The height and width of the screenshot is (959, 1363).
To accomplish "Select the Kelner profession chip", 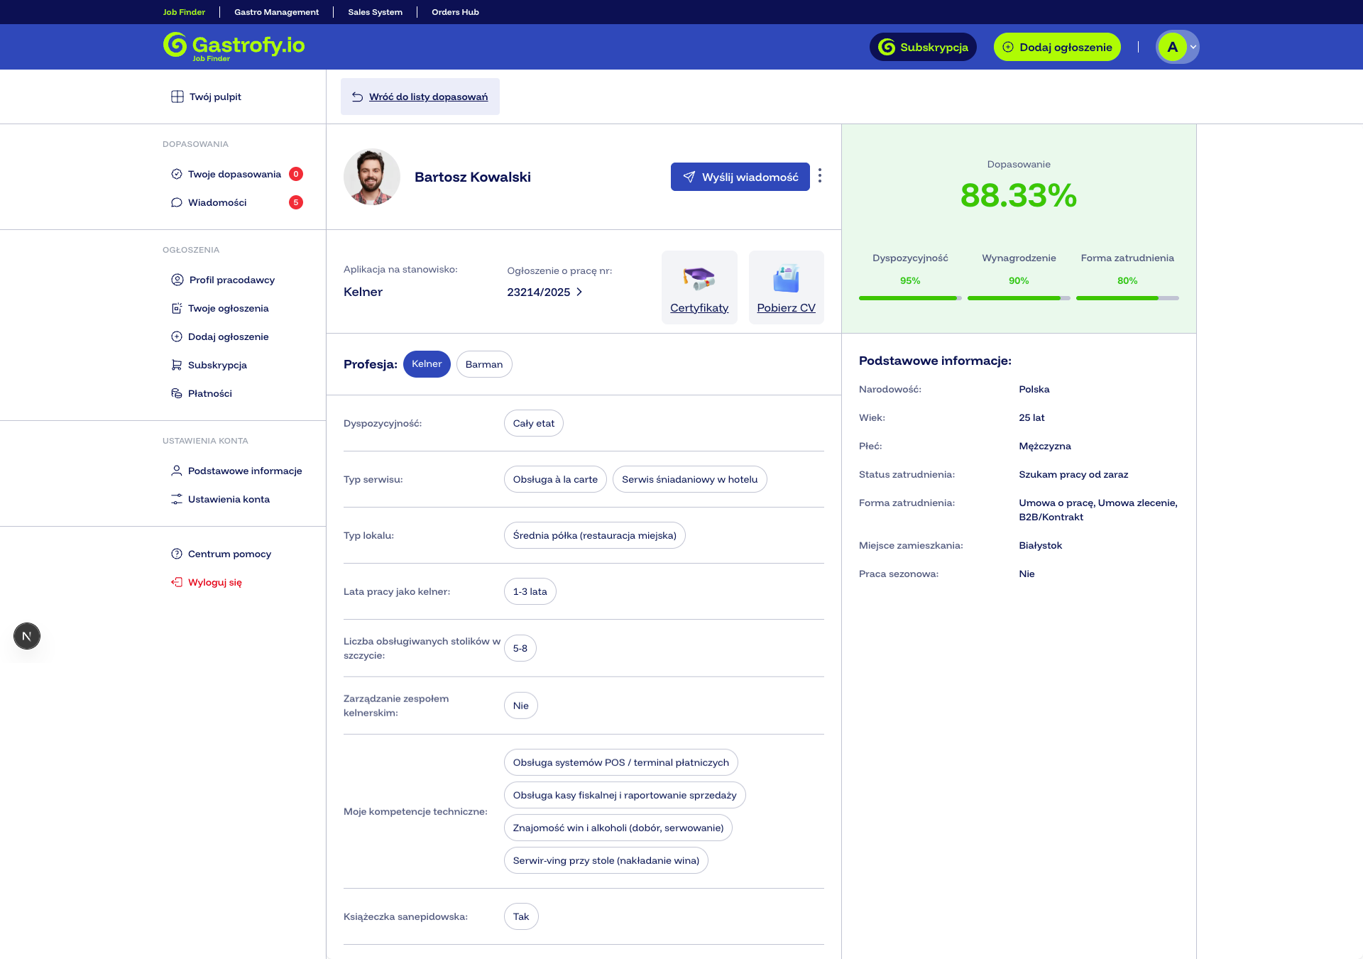I will click(427, 364).
